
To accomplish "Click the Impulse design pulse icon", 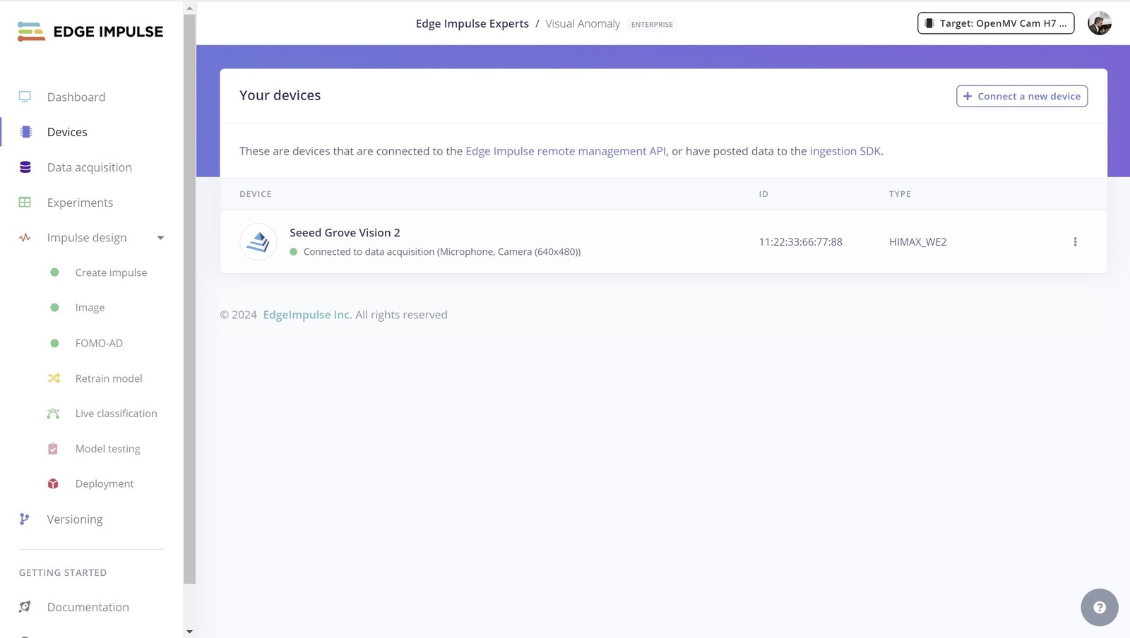I will [25, 238].
